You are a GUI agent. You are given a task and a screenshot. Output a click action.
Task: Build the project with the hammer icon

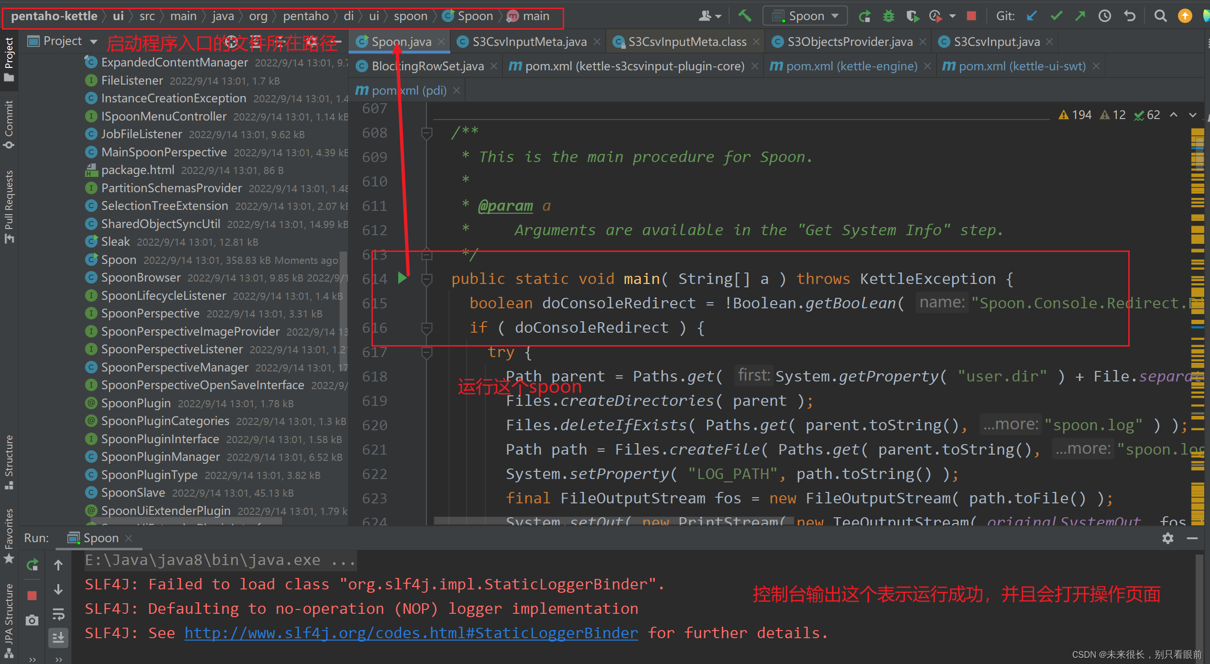[745, 16]
